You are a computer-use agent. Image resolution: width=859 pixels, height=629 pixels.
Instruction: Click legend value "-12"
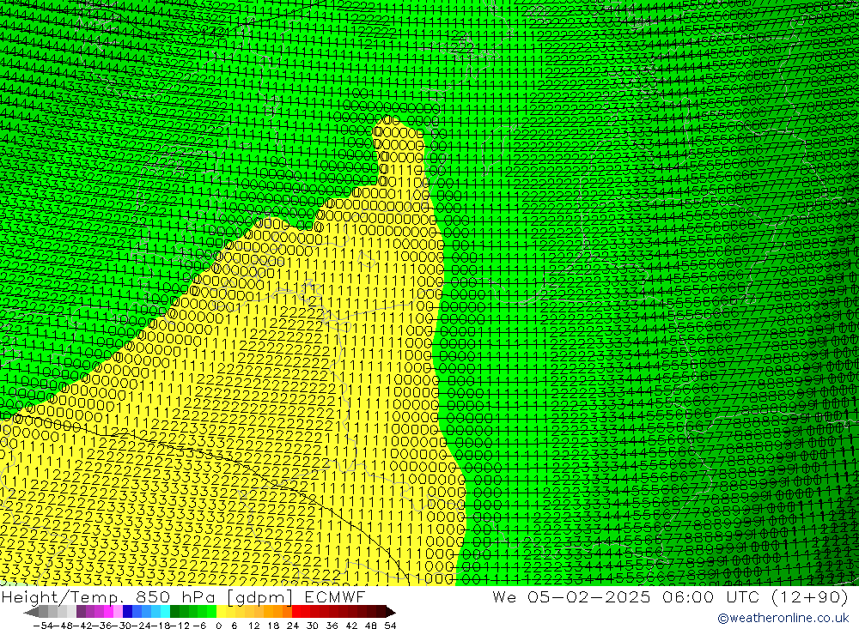point(180,626)
